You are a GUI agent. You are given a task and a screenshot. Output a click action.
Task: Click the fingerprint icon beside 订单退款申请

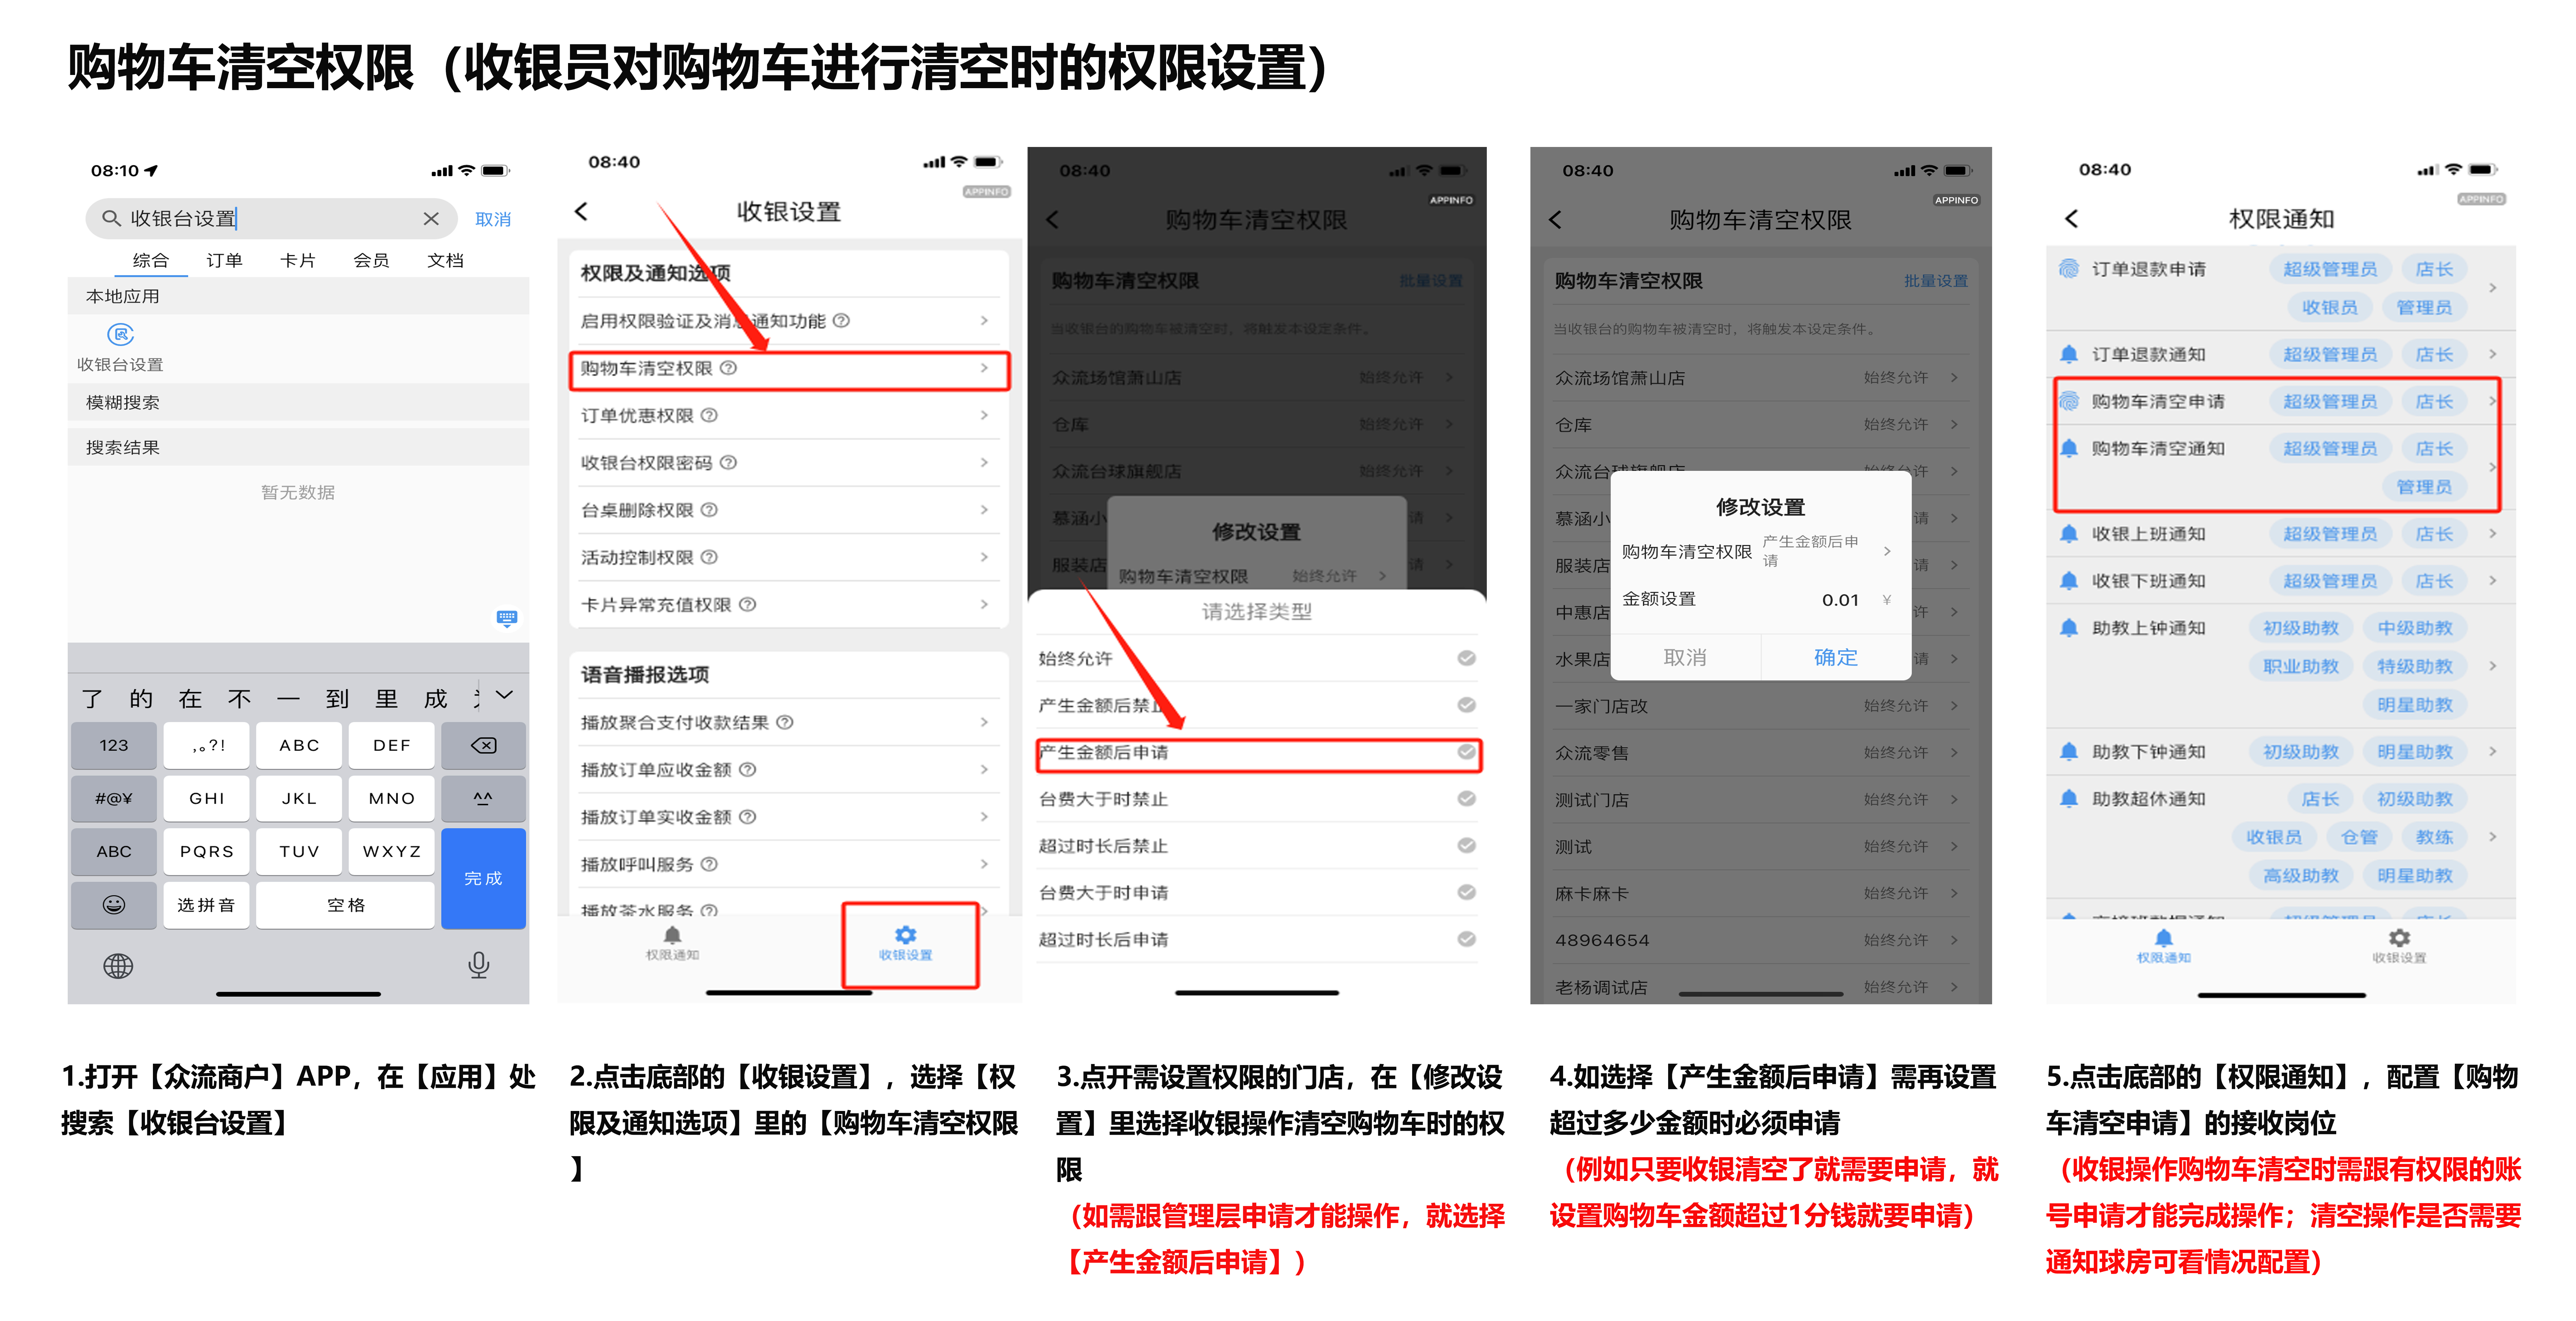tap(2069, 269)
